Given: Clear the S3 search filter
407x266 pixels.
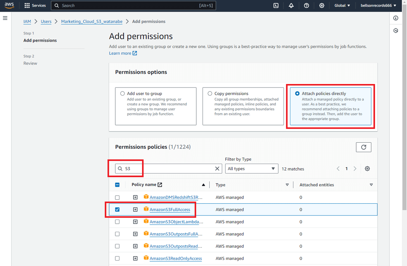Looking at the screenshot, I should coord(217,169).
